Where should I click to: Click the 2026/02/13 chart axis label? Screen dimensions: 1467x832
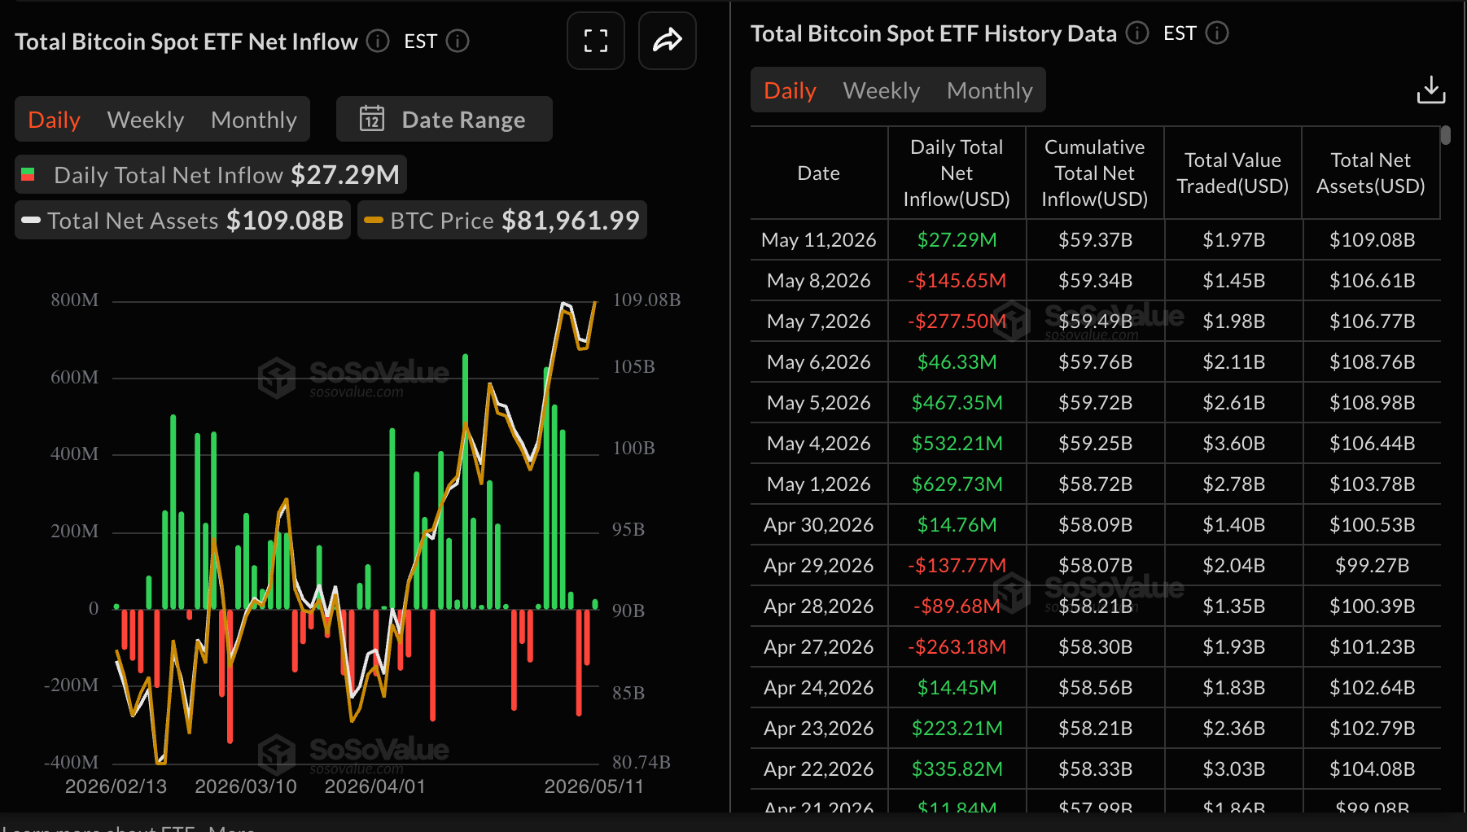click(116, 786)
